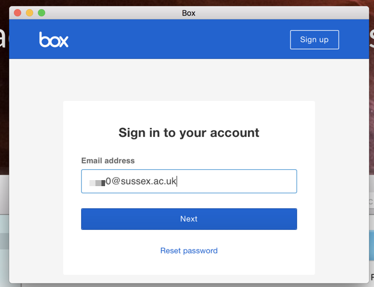The image size is (374, 287).
Task: Click empty area of blue header banner
Action: click(179, 40)
